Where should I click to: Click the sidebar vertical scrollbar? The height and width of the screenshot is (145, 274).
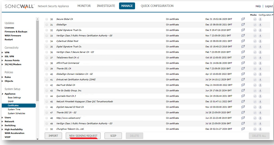[x=37, y=58]
